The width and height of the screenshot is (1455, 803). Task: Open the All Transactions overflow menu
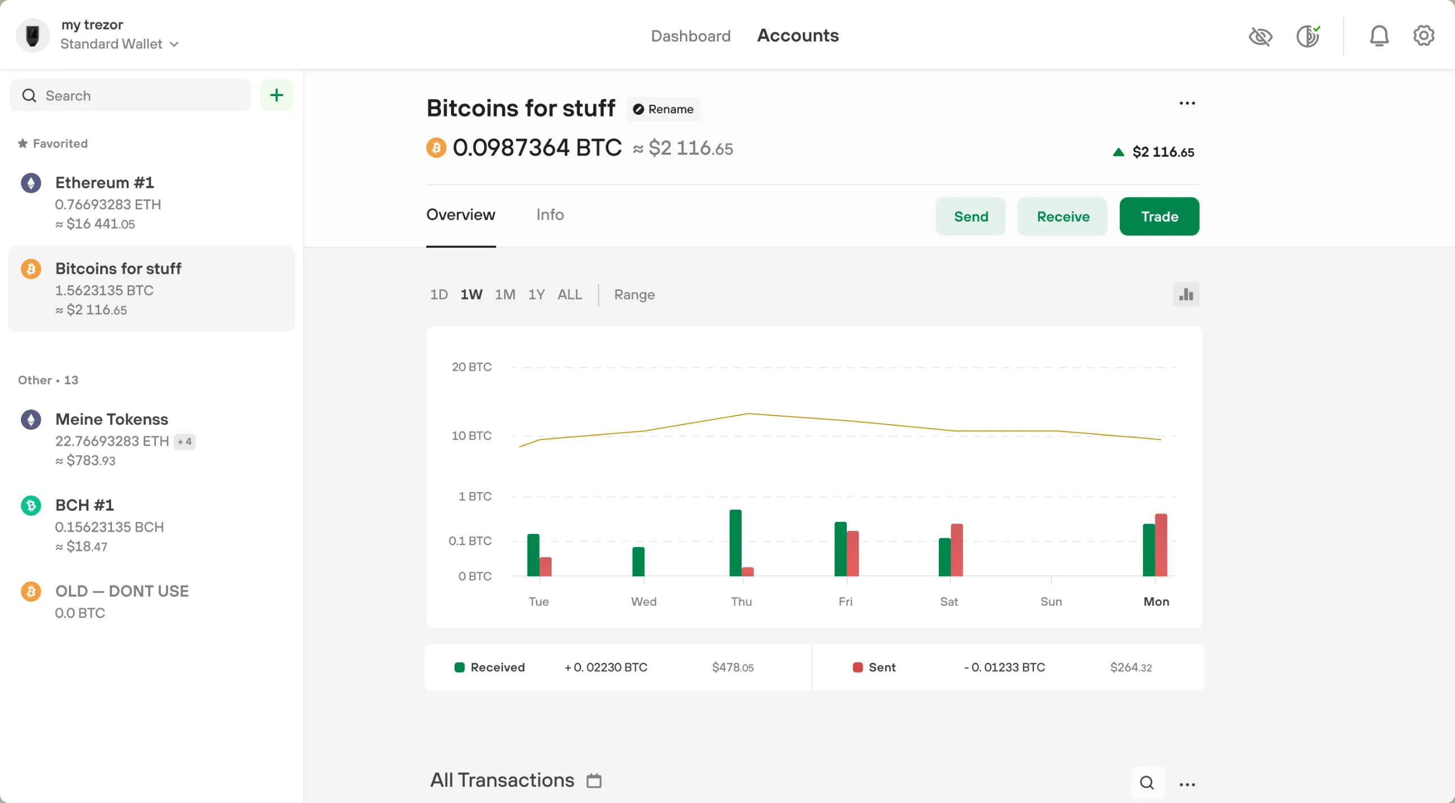pos(1187,783)
